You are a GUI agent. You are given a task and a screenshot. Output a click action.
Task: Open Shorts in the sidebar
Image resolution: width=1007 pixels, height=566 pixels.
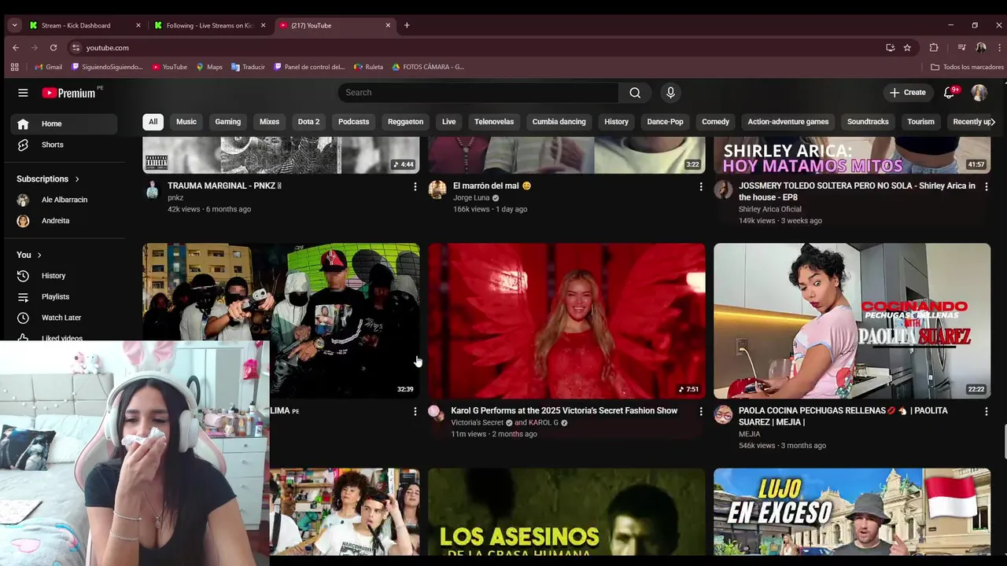64,145
